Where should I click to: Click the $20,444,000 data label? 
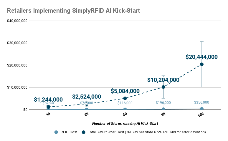tap(201, 57)
